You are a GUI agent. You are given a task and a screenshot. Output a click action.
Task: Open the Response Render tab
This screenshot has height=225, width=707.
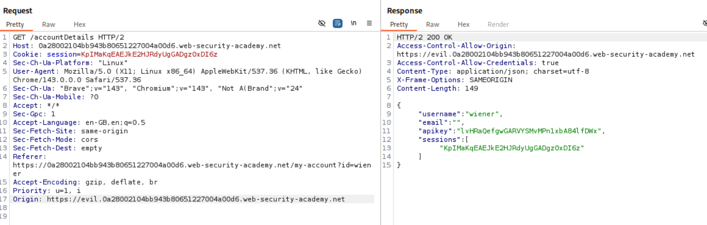(x=498, y=24)
